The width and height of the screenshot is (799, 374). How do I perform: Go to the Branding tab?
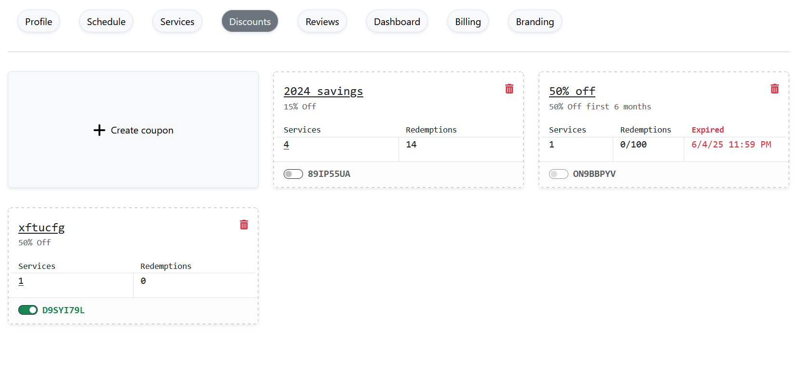pos(535,22)
